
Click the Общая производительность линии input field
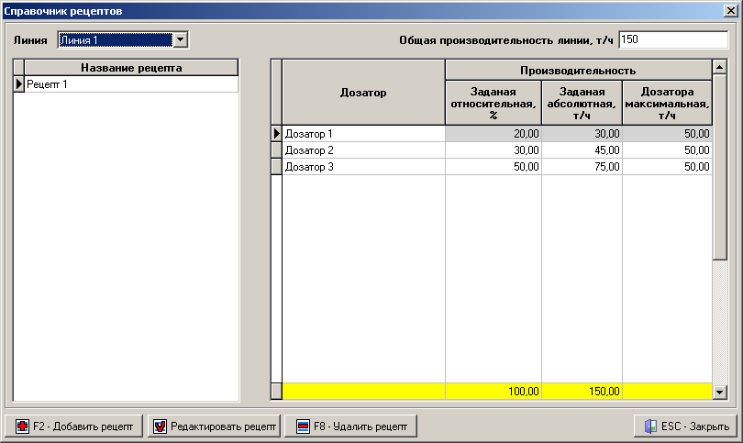tap(673, 39)
